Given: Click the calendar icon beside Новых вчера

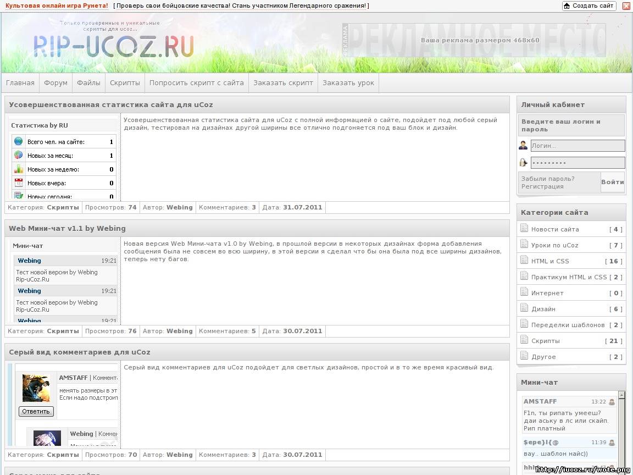Looking at the screenshot, I should (x=18, y=183).
